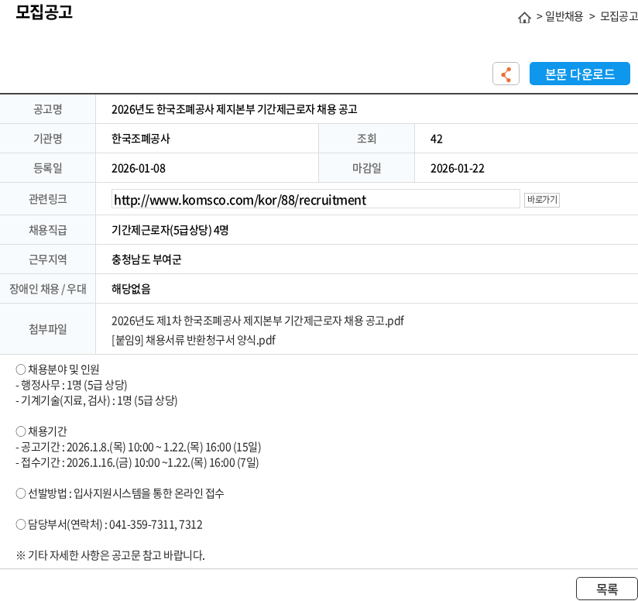Click the 기관명 label cell
Viewport: 638px width, 601px height.
pos(47,139)
